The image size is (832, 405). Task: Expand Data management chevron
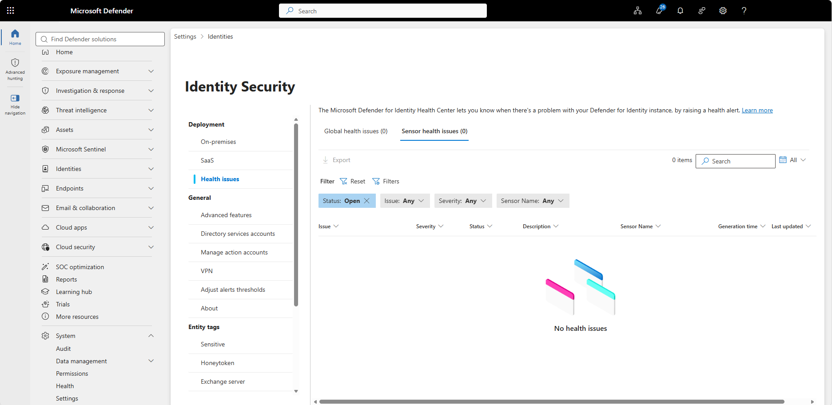(x=151, y=361)
